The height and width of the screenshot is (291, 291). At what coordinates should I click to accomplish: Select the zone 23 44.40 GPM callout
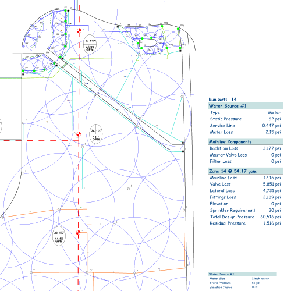coord(59,236)
